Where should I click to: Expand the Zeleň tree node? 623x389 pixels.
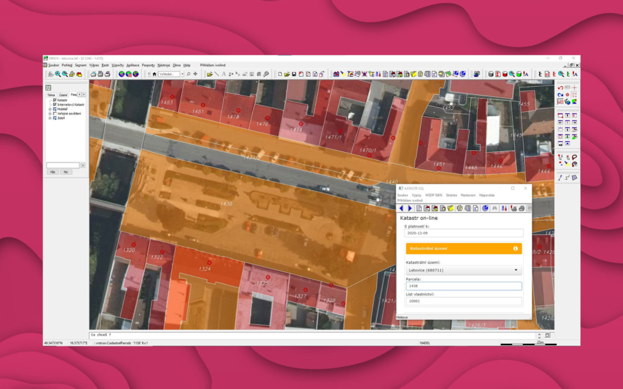[x=50, y=118]
